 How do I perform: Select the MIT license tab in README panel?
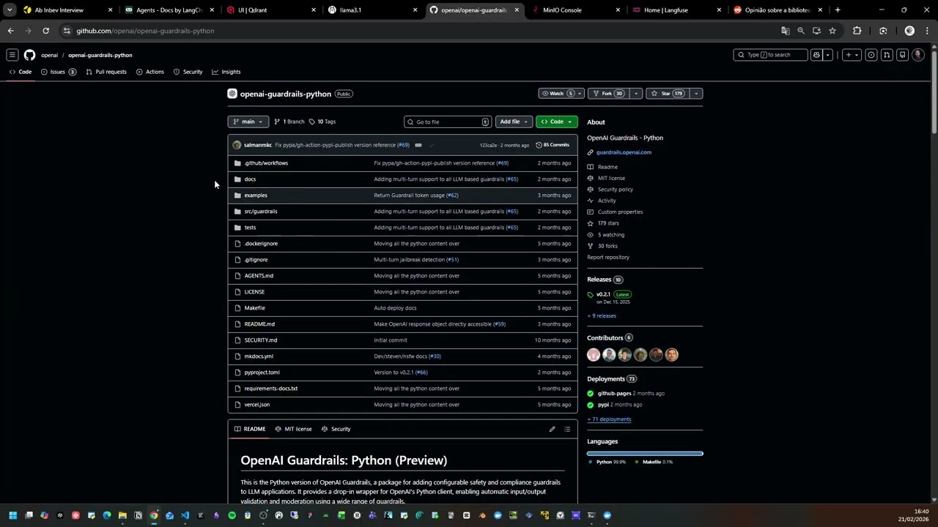294,429
